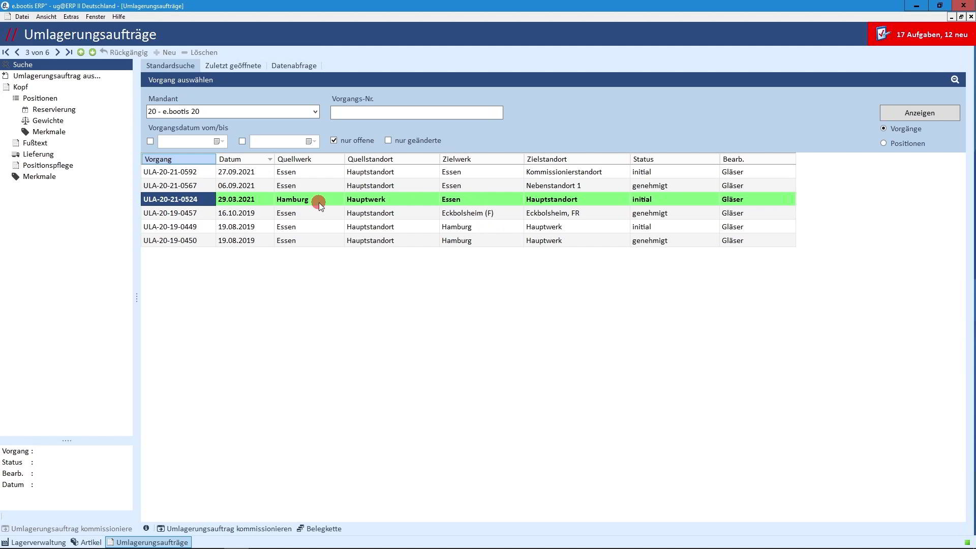Select row ULA-20-19-0457
The height and width of the screenshot is (549, 976).
click(x=468, y=213)
